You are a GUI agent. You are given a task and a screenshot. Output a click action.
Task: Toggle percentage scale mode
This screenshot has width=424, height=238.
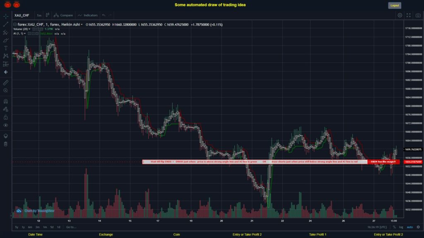(394, 227)
